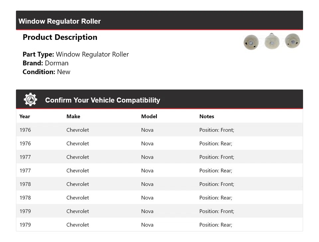Select the Make column header
Screen dimensions: 319x242
(73, 117)
